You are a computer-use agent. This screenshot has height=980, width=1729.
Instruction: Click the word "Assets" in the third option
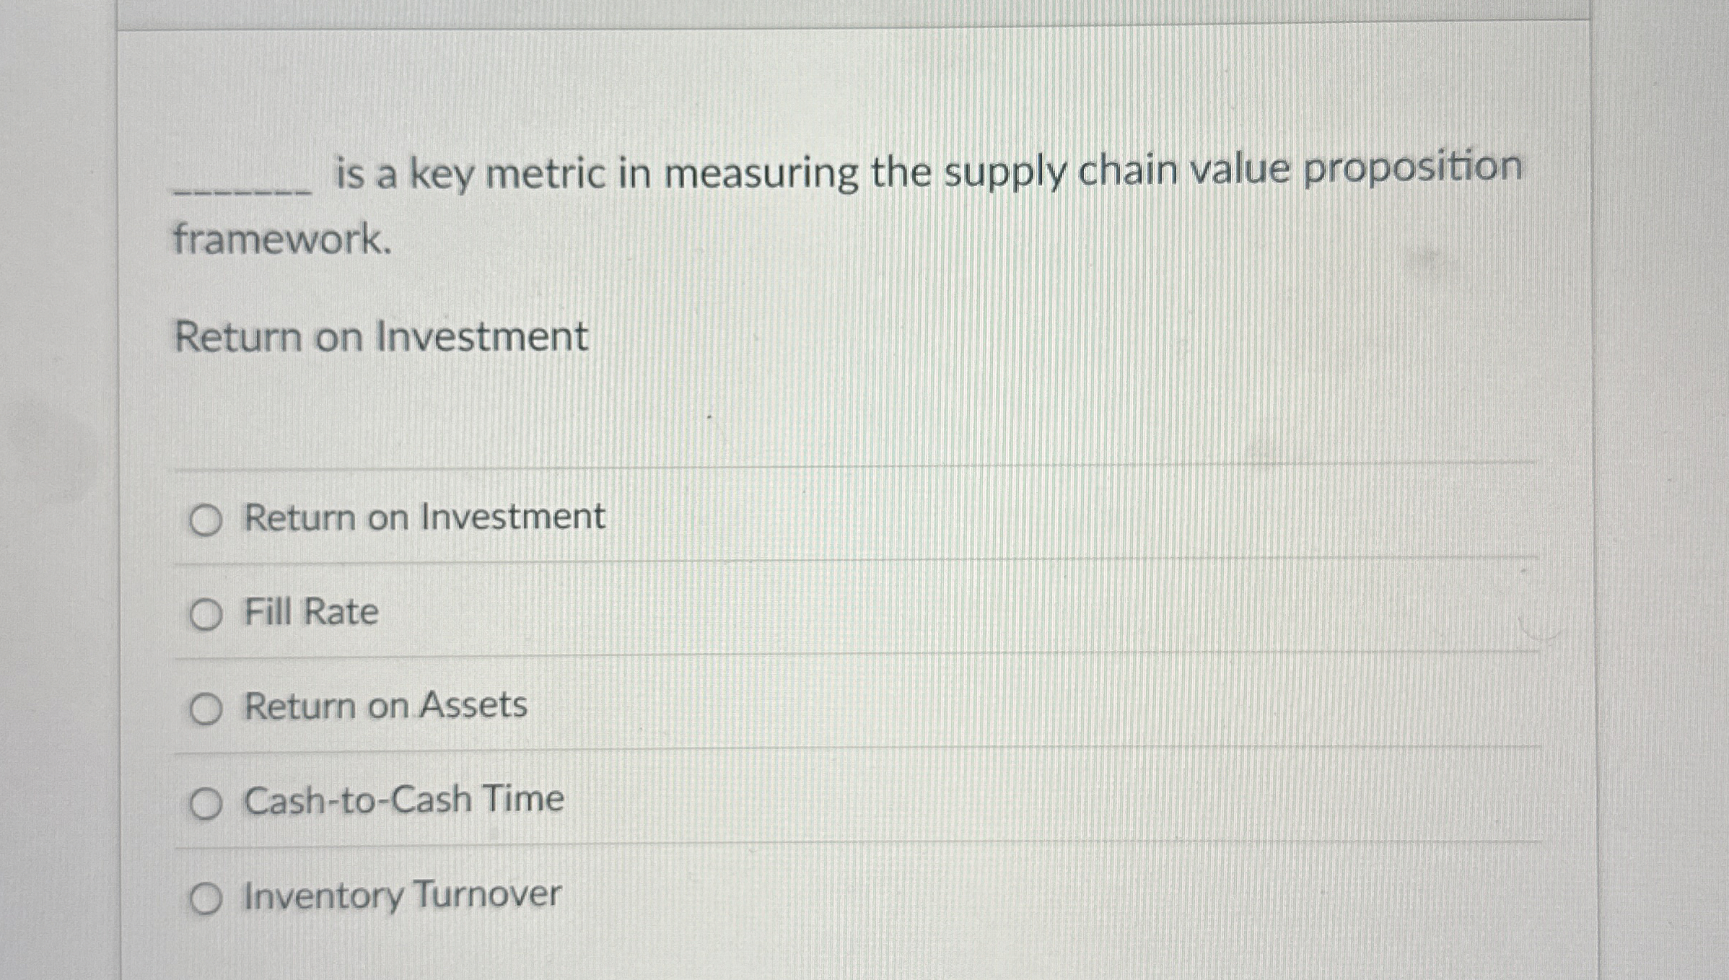(x=473, y=704)
